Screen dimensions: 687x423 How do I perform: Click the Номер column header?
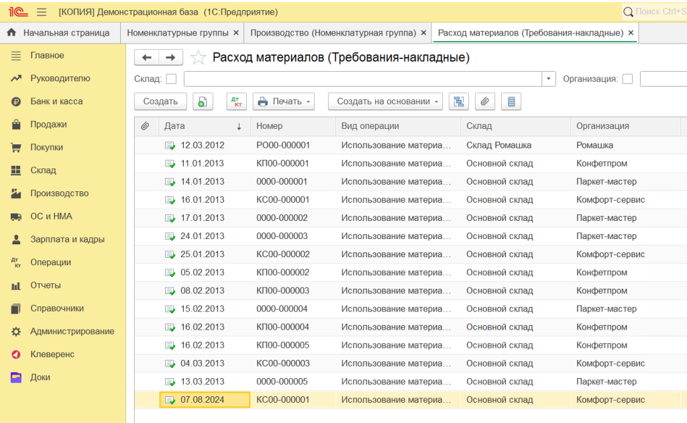click(x=293, y=126)
